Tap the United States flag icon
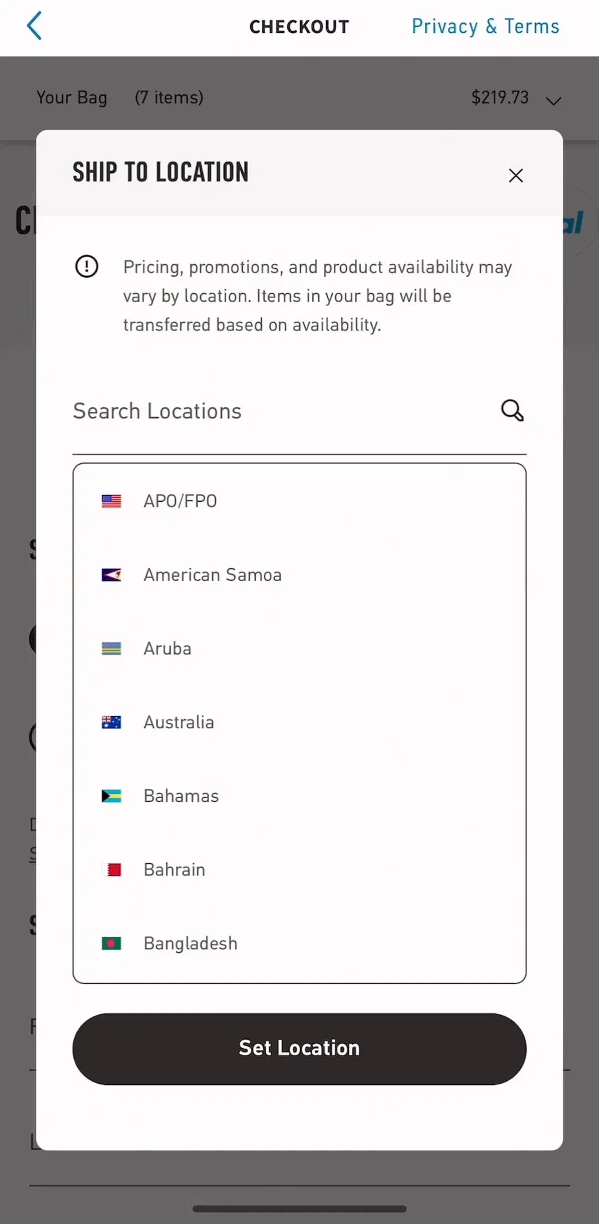 (111, 501)
